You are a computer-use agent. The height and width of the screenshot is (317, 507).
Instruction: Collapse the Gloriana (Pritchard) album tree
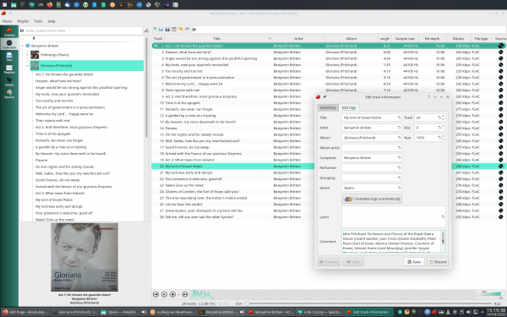[x=27, y=66]
